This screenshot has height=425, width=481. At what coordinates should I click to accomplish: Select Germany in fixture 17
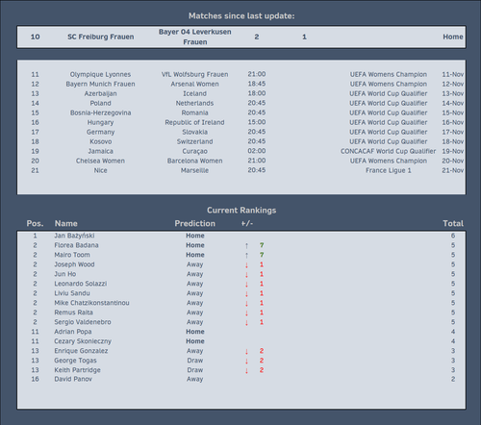coord(100,132)
